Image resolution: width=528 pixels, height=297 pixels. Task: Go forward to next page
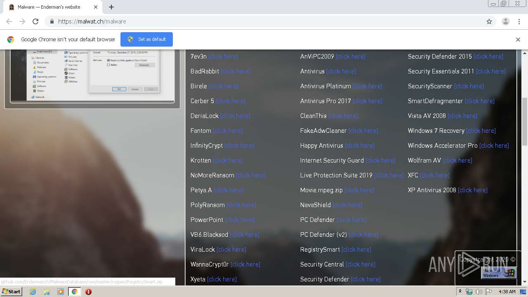click(22, 21)
